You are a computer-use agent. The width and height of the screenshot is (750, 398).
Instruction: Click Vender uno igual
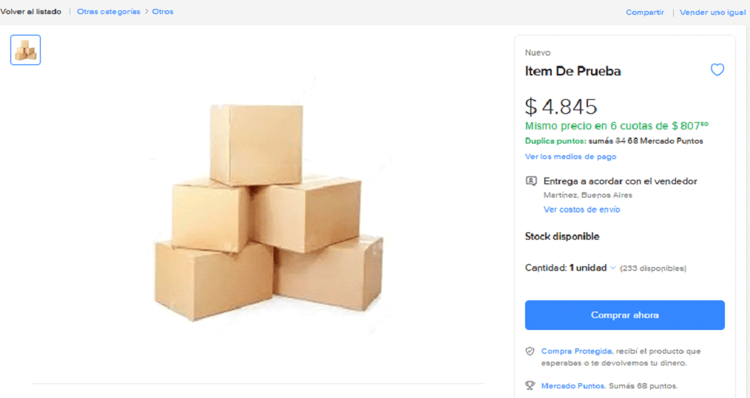coord(712,13)
